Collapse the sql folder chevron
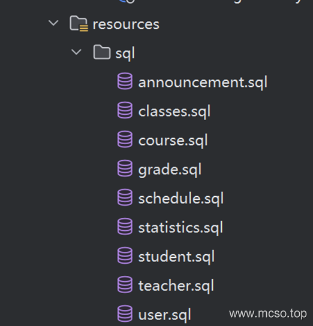 point(76,52)
